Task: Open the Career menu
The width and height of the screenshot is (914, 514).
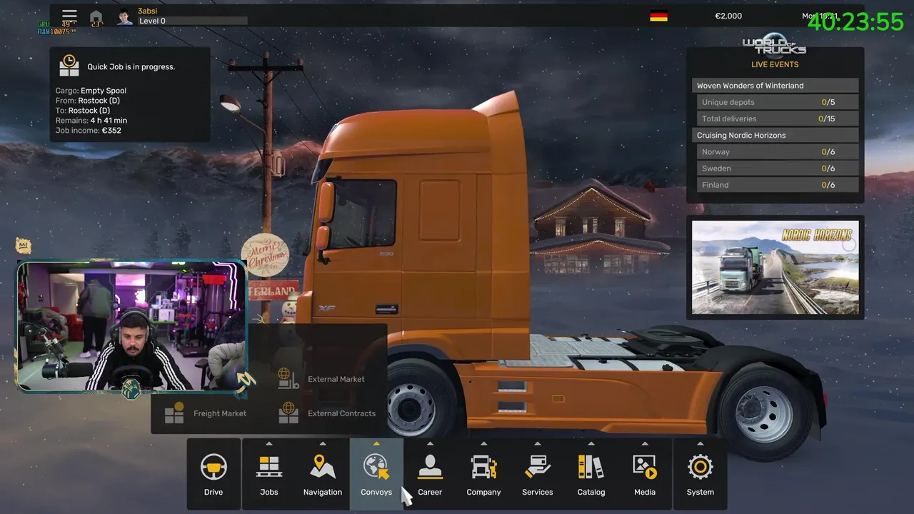Action: [x=430, y=474]
